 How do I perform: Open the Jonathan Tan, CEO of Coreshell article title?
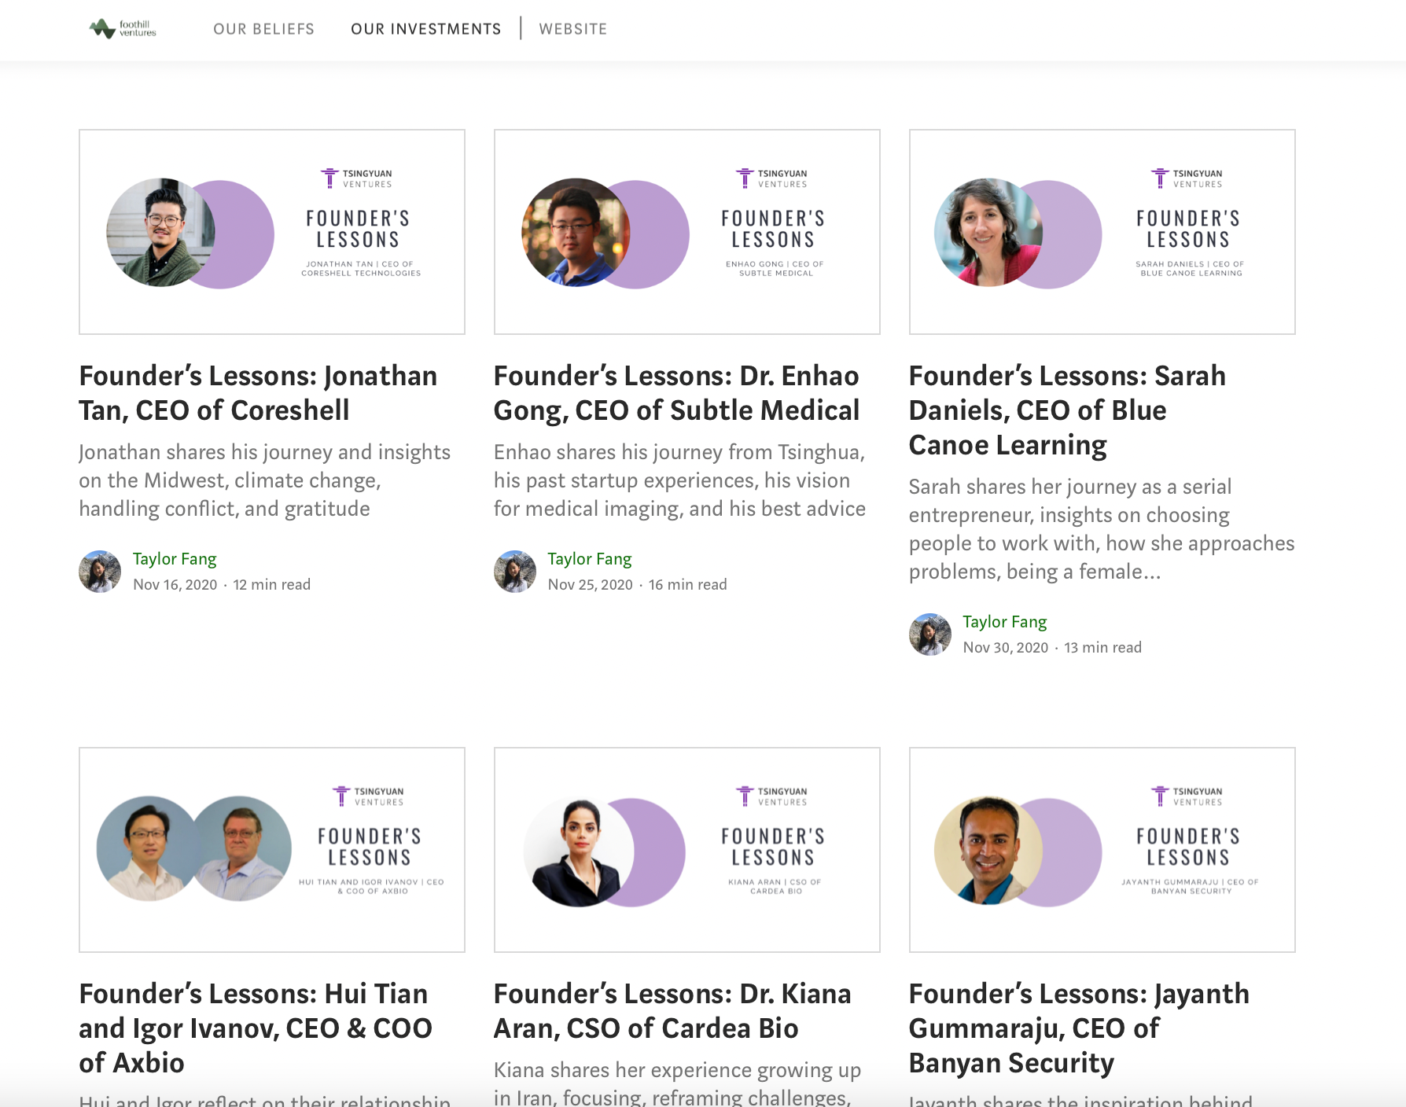[x=258, y=393]
